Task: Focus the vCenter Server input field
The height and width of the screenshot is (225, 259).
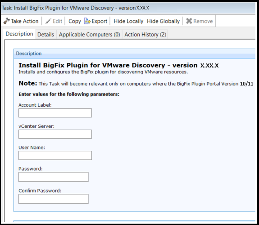Action: [55, 134]
